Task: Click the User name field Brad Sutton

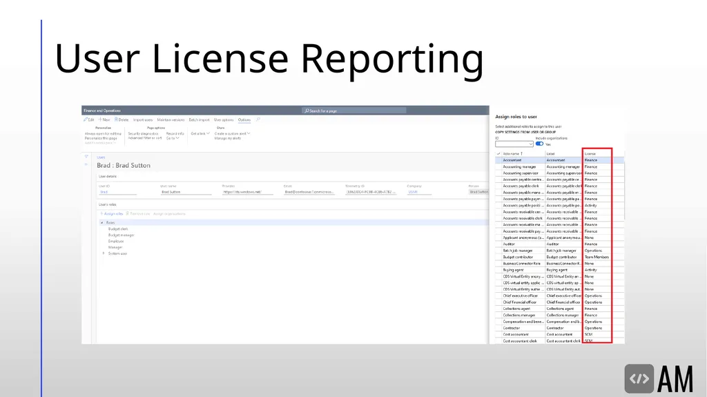Action: pos(186,192)
